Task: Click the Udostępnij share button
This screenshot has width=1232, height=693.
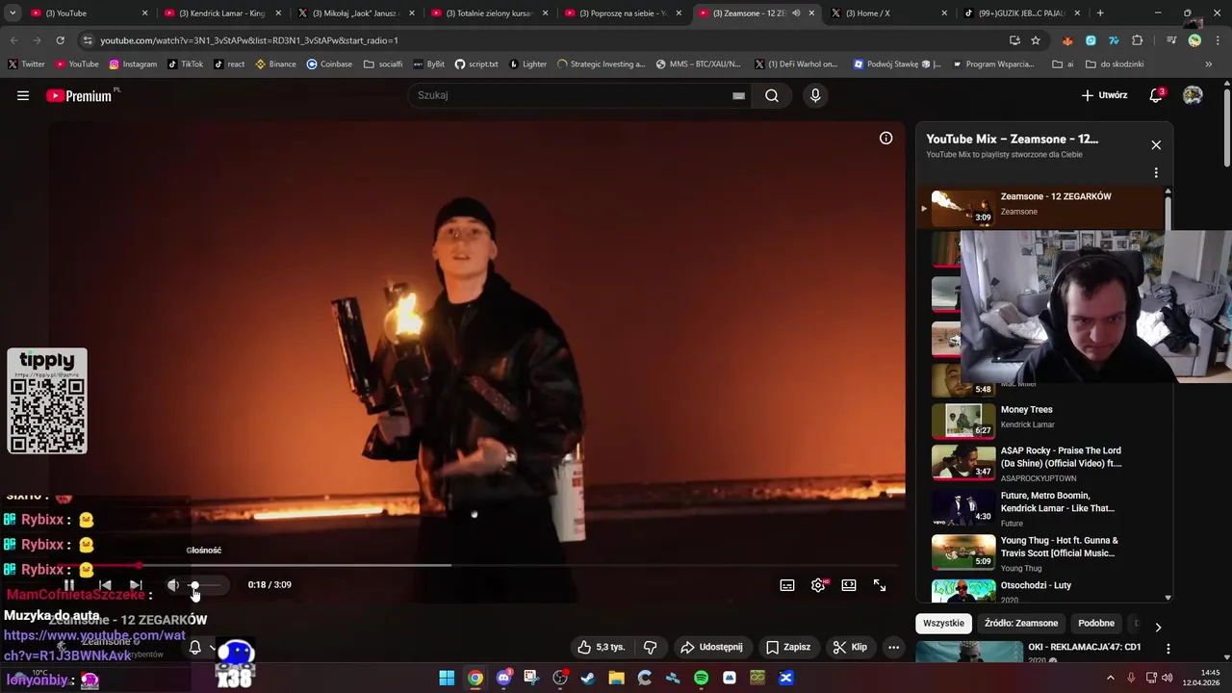Action: (712, 648)
